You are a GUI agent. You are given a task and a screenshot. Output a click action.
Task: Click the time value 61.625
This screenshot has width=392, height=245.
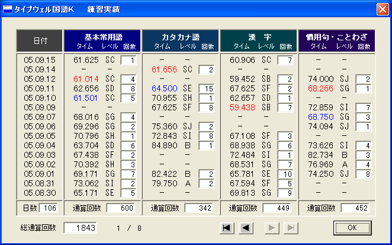(86, 60)
